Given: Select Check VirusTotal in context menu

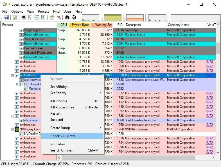Looking at the screenshot, I should coord(73,136).
